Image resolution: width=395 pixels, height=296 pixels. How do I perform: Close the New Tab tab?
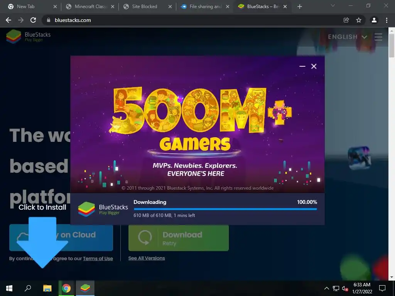point(55,7)
